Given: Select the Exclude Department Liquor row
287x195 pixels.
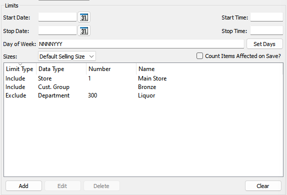Looking at the screenshot, I should pyautogui.click(x=143, y=95).
